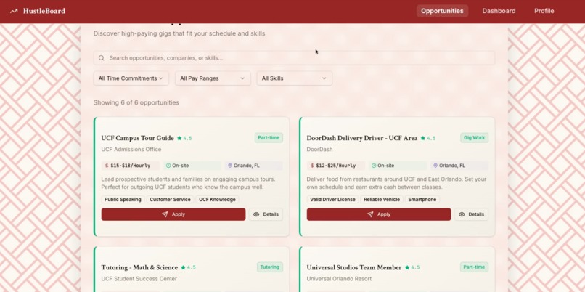Image resolution: width=585 pixels, height=292 pixels.
Task: View Details for UCF Campus Tour Guide
Action: click(x=266, y=214)
